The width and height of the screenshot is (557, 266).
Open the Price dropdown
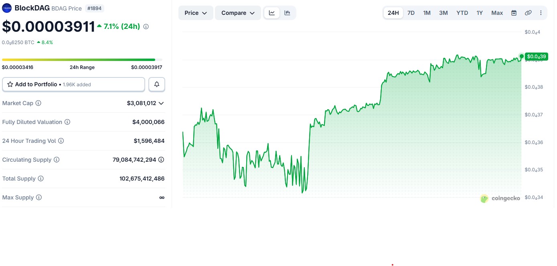tap(196, 13)
